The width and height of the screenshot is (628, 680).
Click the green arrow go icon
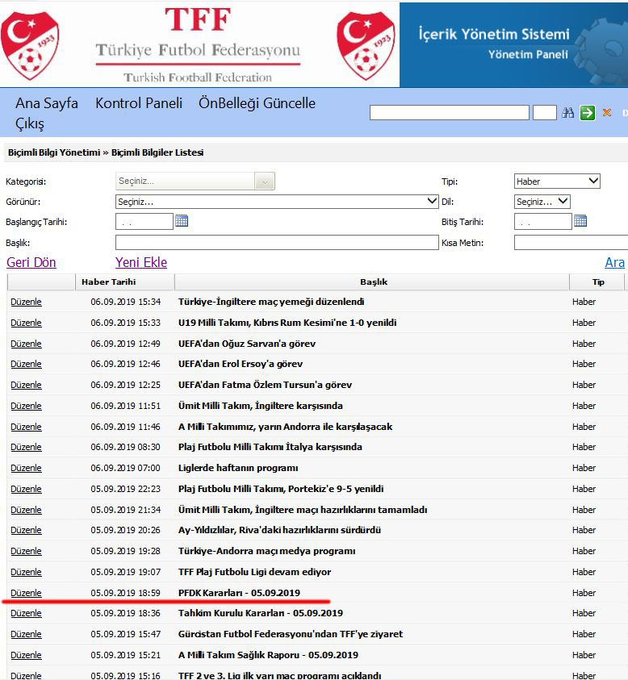point(587,113)
